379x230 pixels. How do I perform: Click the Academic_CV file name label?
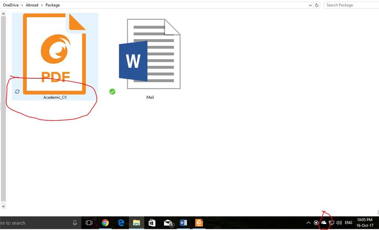point(55,97)
